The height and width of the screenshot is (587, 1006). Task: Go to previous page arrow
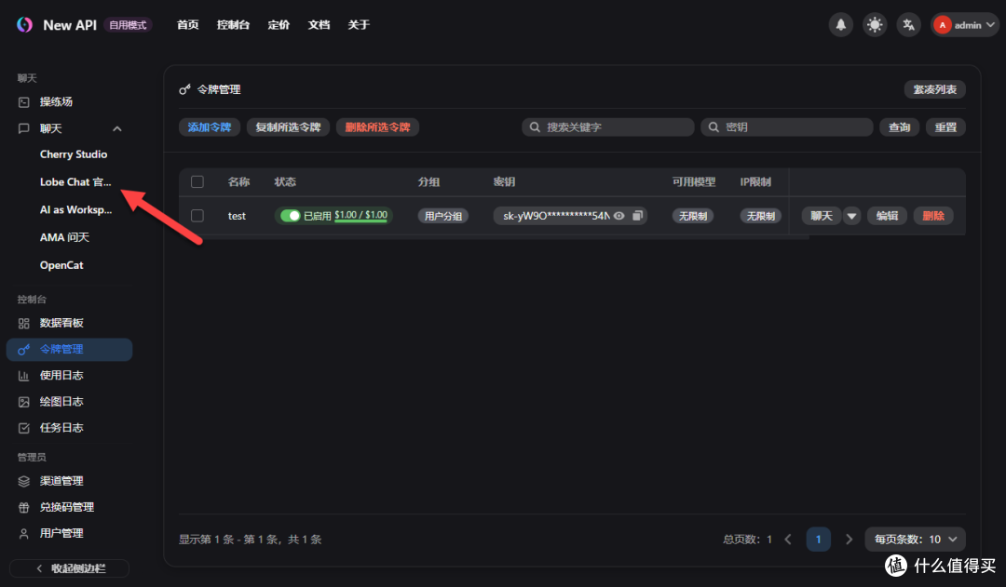[x=788, y=540]
